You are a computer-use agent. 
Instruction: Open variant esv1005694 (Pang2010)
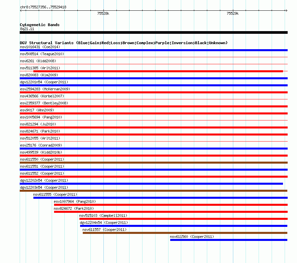(41, 117)
